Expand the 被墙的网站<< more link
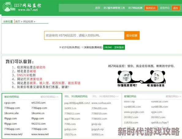Viewport: 182px width, 139px height. (173, 96)
